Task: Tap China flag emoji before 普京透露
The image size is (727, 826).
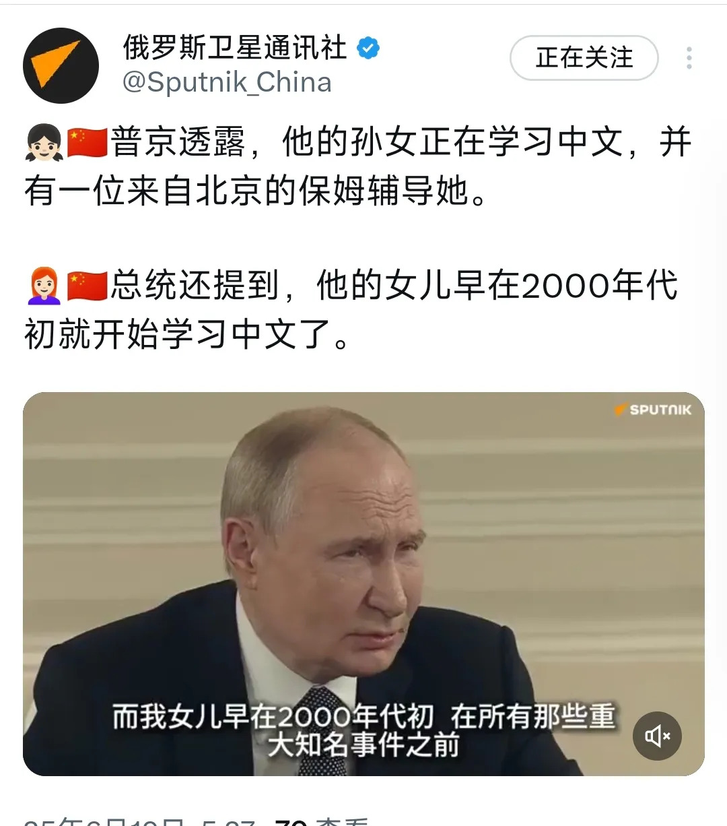Action: (x=88, y=143)
